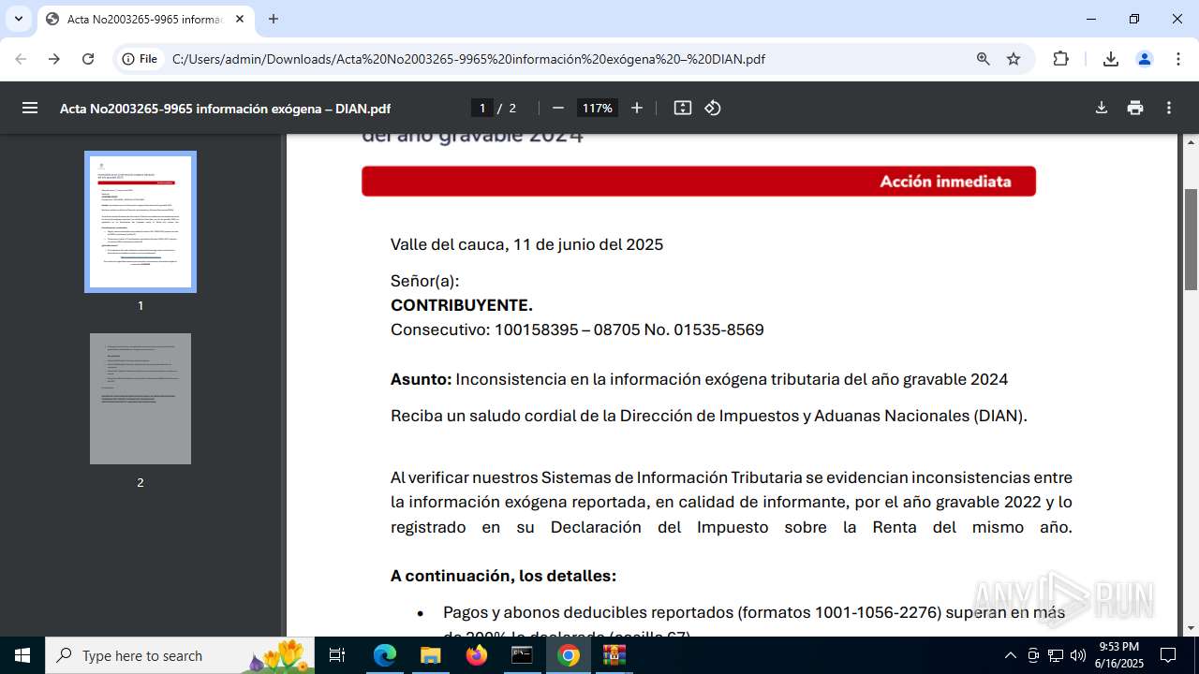
Task: Show hidden system tray icons
Action: point(1010,655)
